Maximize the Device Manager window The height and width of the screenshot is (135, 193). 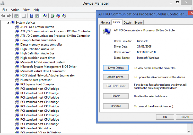click(x=177, y=2)
